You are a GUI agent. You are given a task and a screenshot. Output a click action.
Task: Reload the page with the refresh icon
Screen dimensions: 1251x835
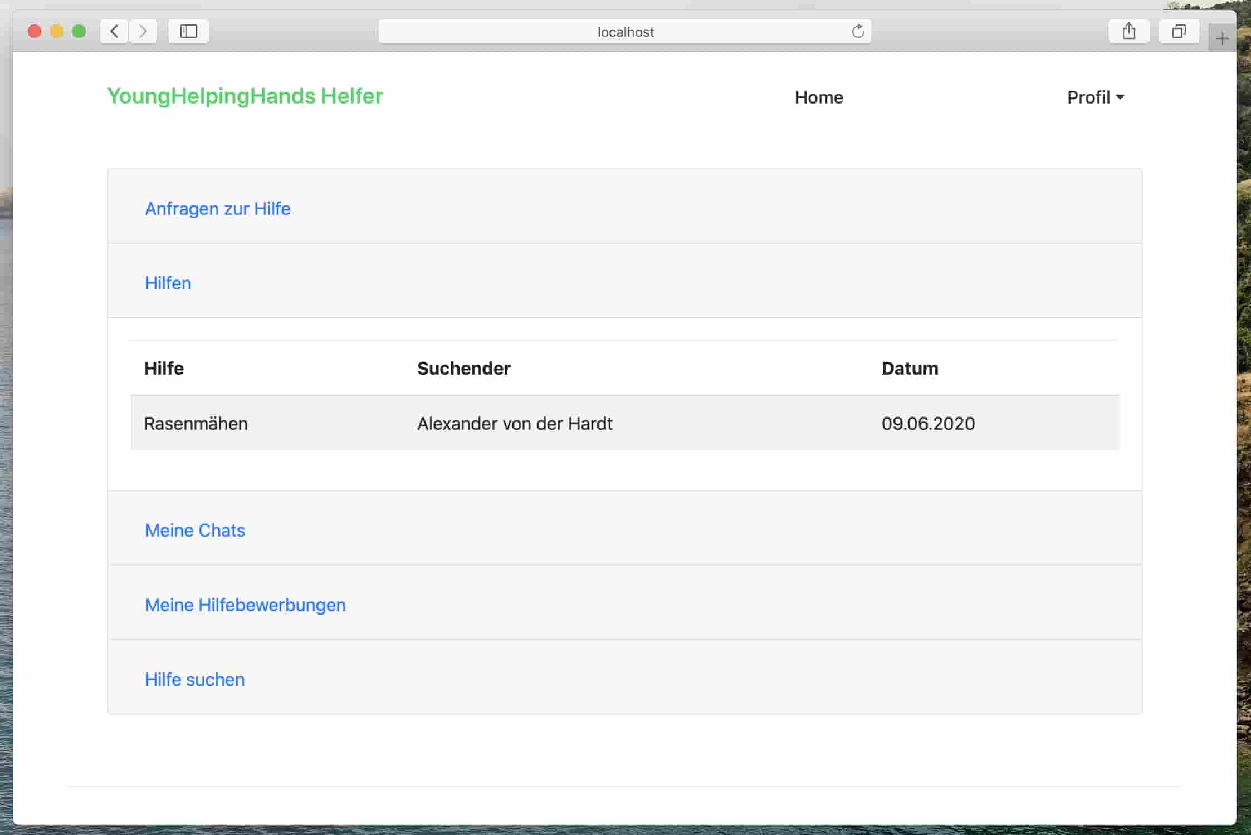pyautogui.click(x=858, y=31)
